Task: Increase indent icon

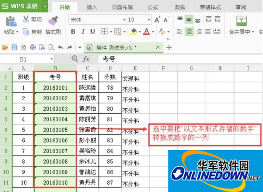Action: tap(217, 19)
